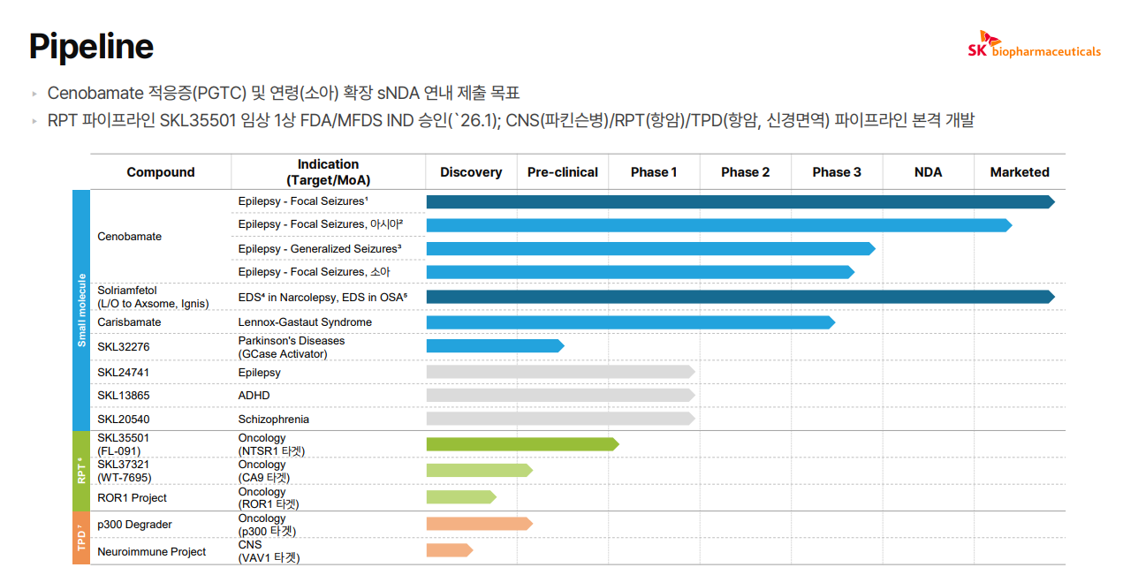
Task: Click the dark blue Epilepsy Focal Seizures¹ progress bar
Action: [738, 201]
